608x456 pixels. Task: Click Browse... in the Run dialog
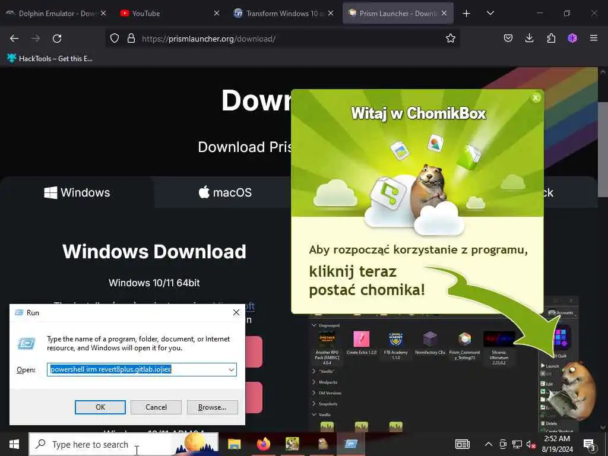(x=212, y=407)
